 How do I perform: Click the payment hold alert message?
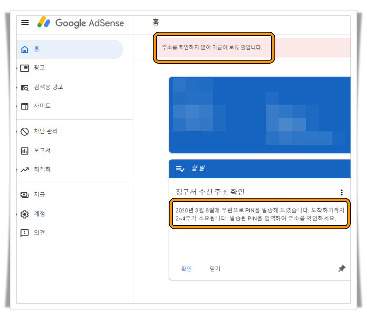(212, 47)
